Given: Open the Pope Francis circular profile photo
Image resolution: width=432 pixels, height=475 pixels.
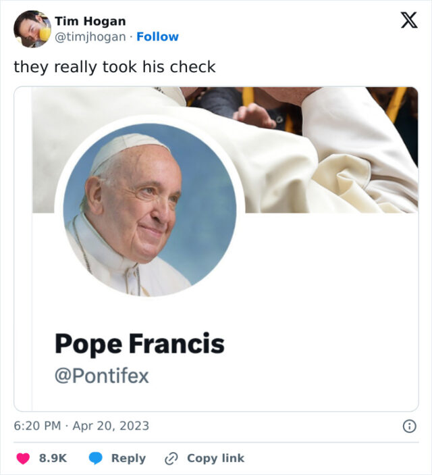Looking at the screenshot, I should [x=150, y=208].
